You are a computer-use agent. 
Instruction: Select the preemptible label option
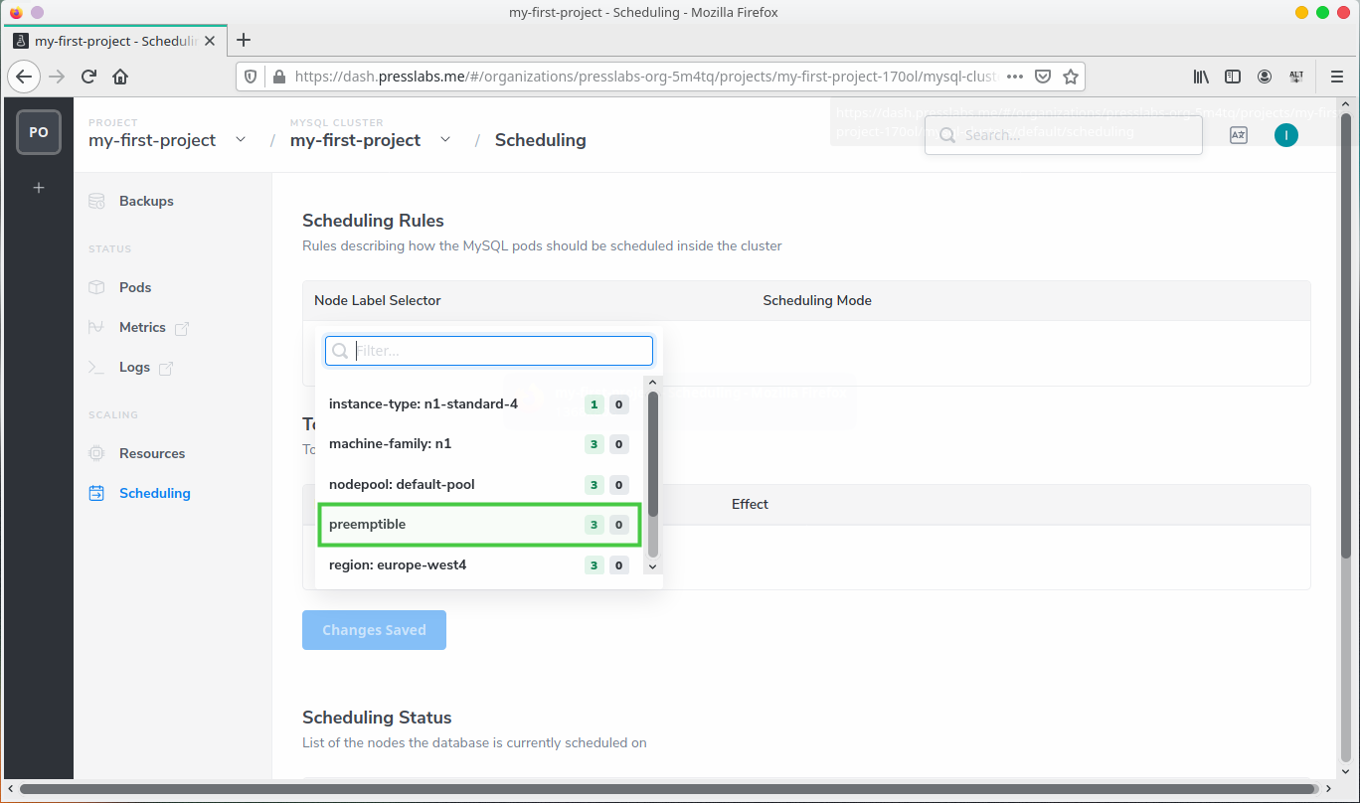(479, 525)
